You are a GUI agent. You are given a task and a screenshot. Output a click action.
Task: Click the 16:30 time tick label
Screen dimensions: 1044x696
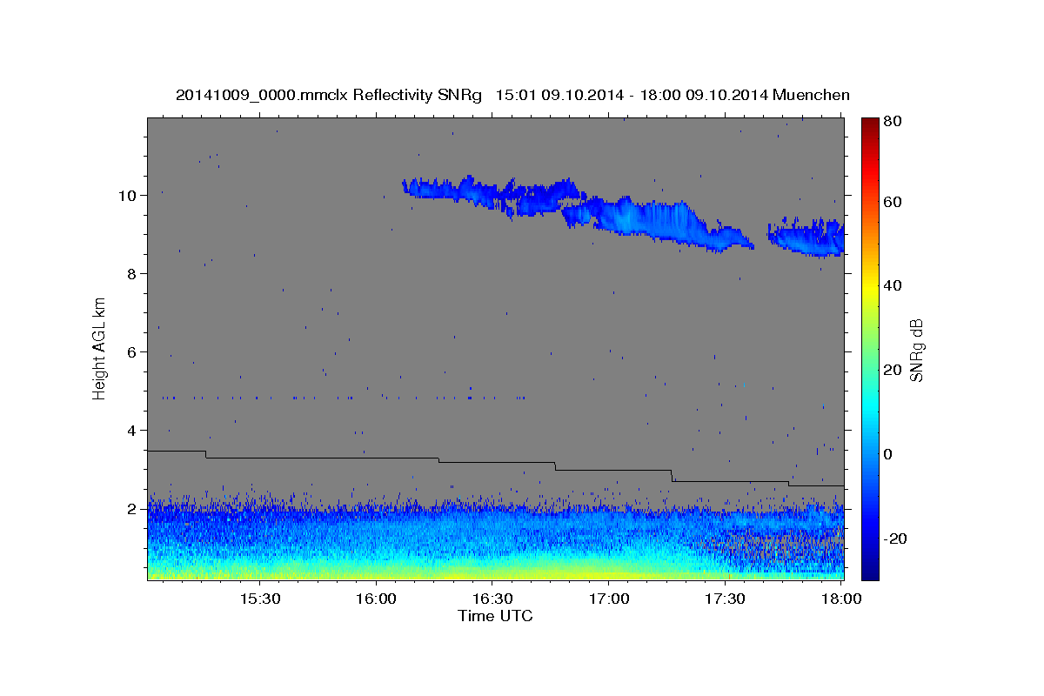pyautogui.click(x=492, y=599)
